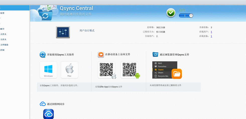Image resolution: width=246 pixels, height=119 pixels.
Task: Click 安装Qsync工具软件 description text
Action: pyautogui.click(x=59, y=86)
